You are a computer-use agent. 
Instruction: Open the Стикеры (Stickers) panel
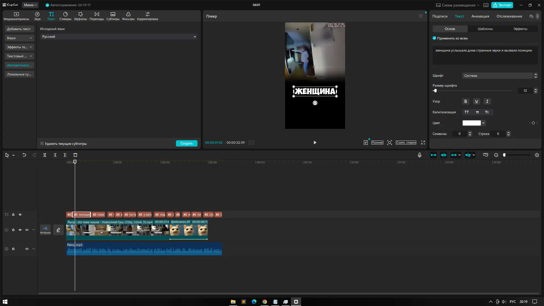tap(65, 16)
